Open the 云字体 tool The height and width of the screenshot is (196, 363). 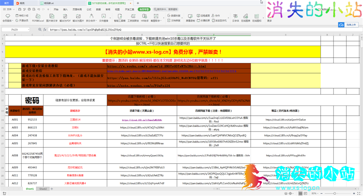(x=236, y=18)
